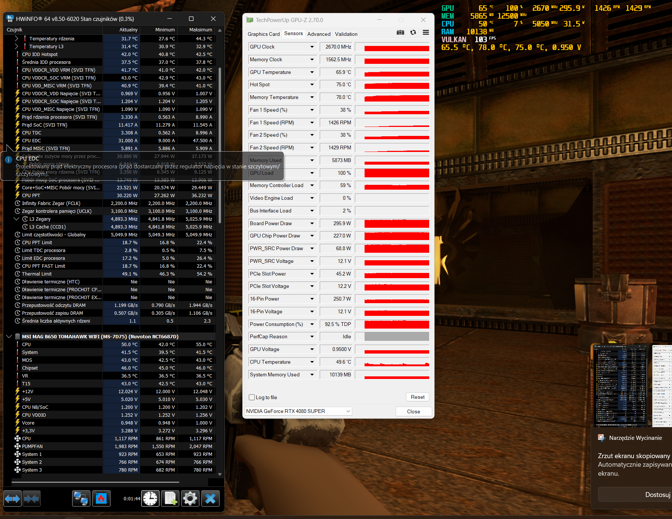Open the Validation tab in GPU-Z
672x519 pixels.
[x=346, y=34]
